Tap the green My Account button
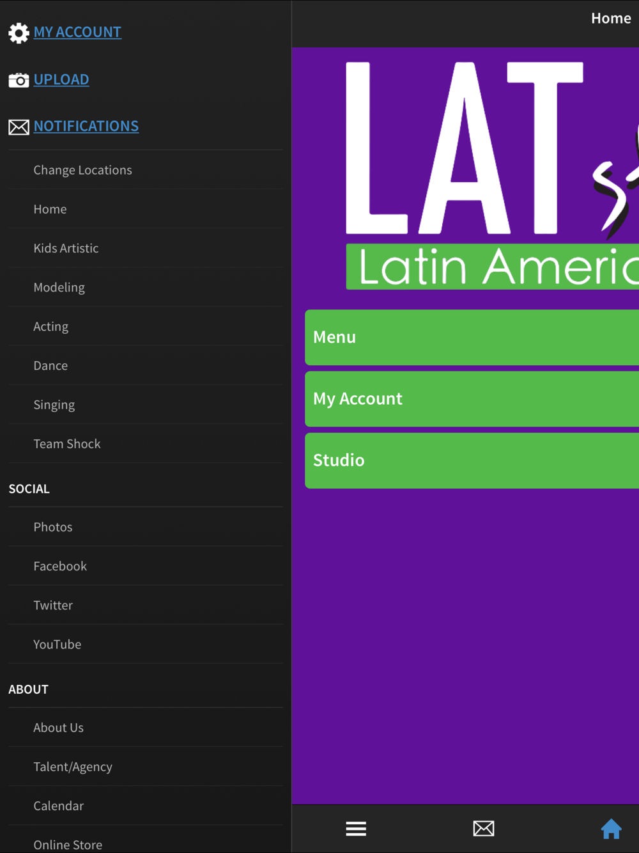 point(472,399)
